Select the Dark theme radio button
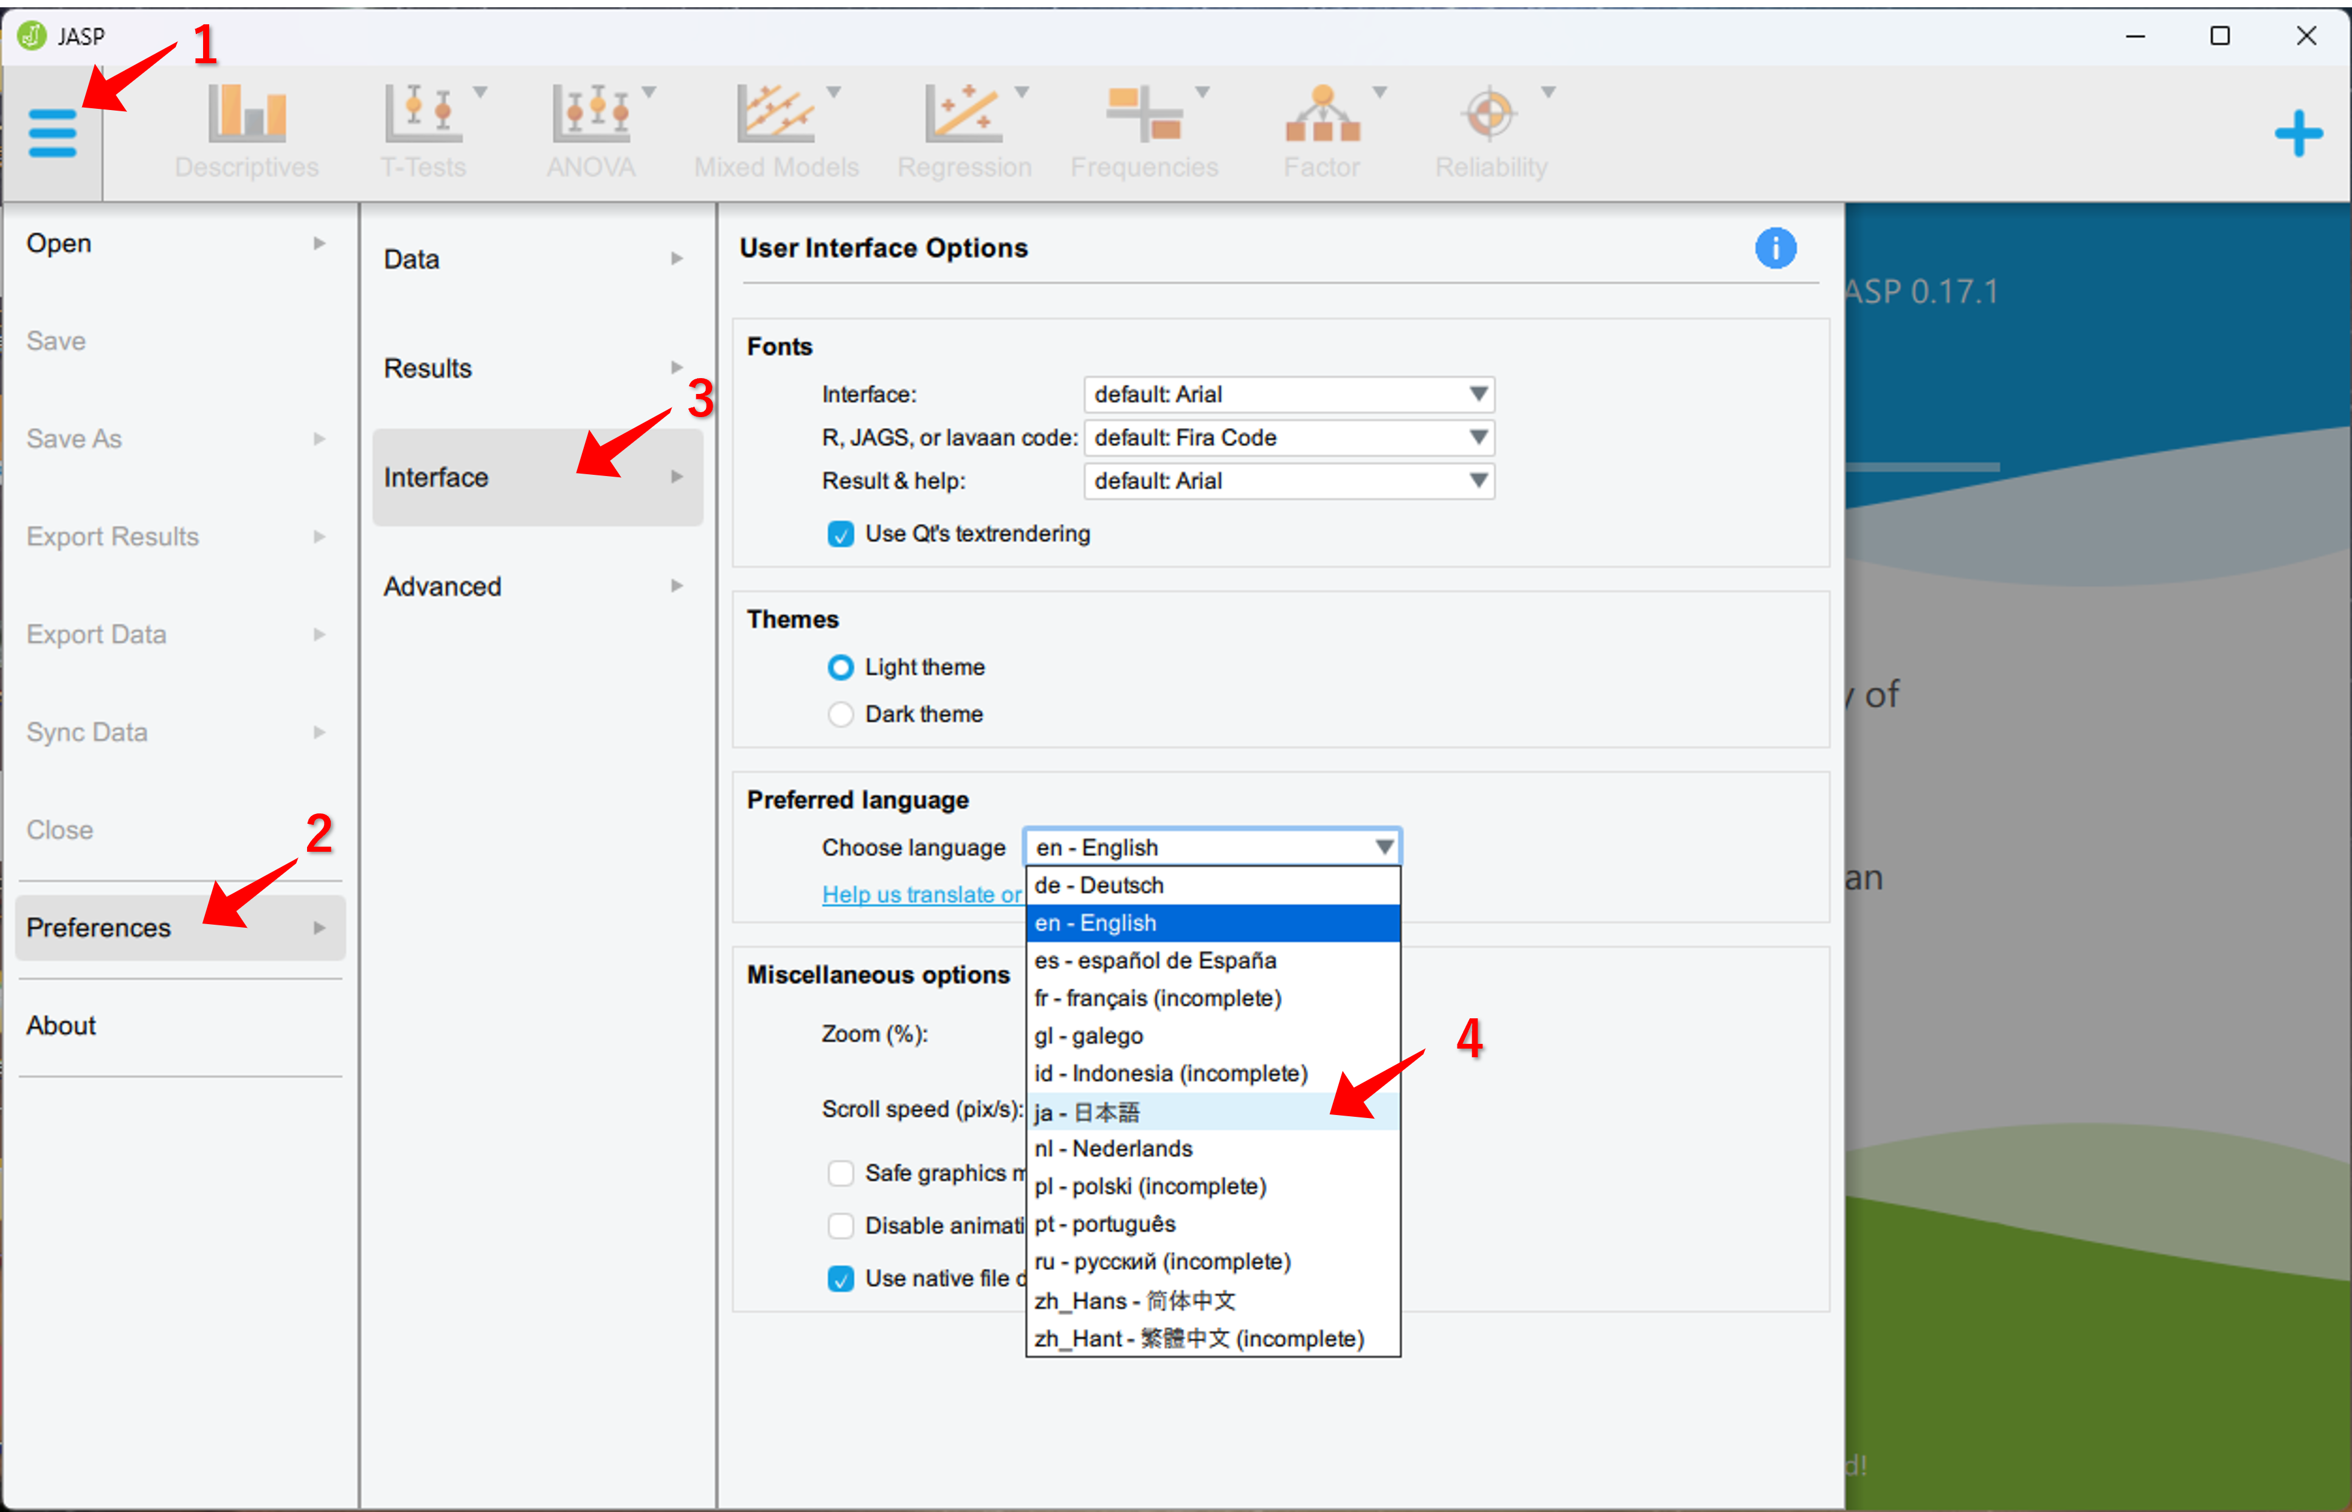The height and width of the screenshot is (1512, 2352). [840, 715]
